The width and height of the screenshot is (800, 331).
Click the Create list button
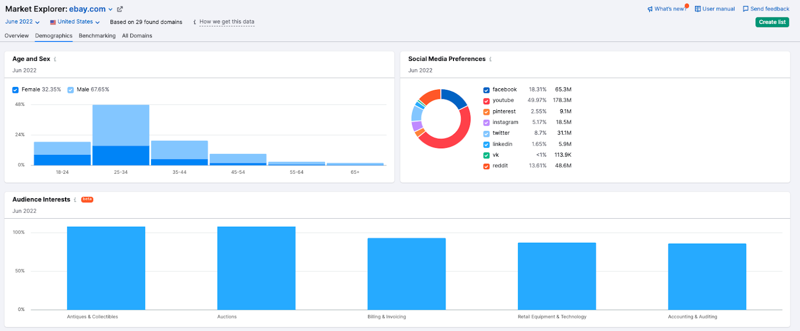(772, 22)
